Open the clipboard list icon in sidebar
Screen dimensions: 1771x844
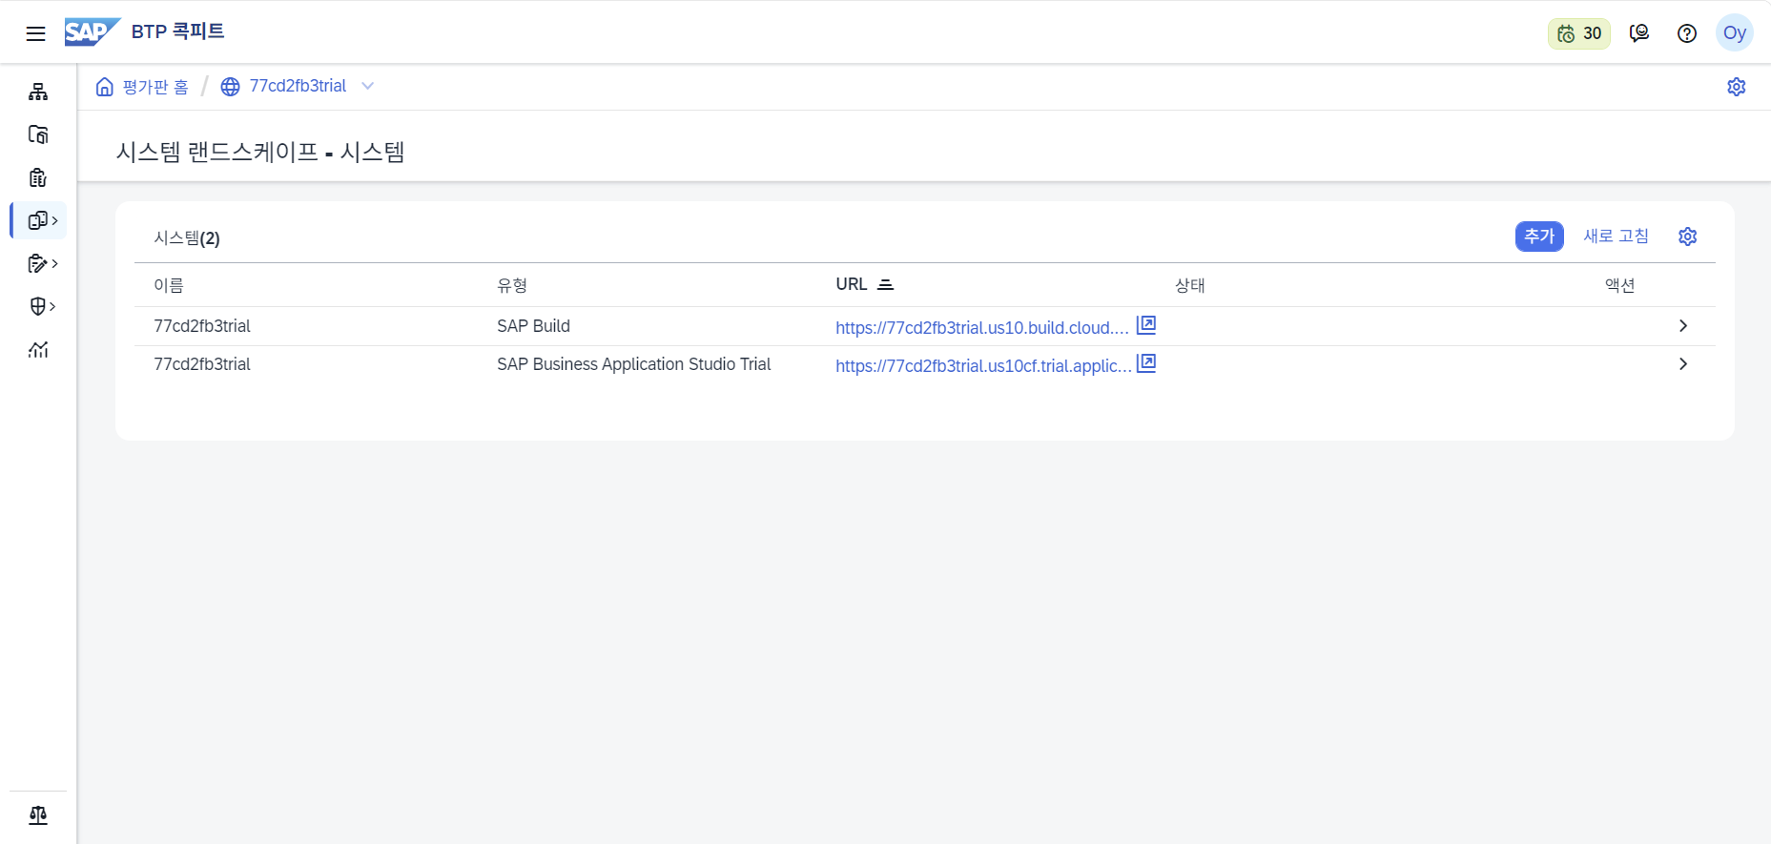[x=38, y=177]
